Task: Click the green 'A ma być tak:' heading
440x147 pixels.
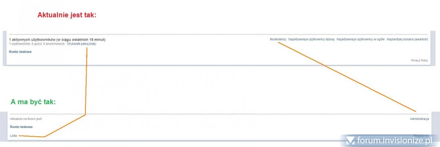Action: [33, 102]
